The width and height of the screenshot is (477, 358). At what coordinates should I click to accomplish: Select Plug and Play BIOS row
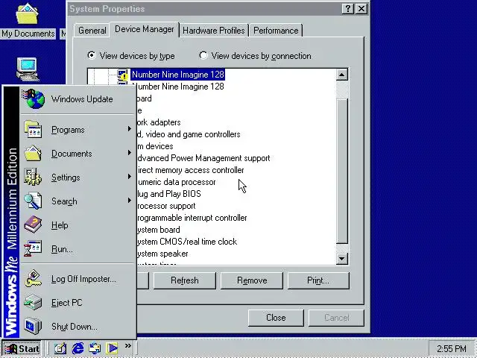point(168,194)
